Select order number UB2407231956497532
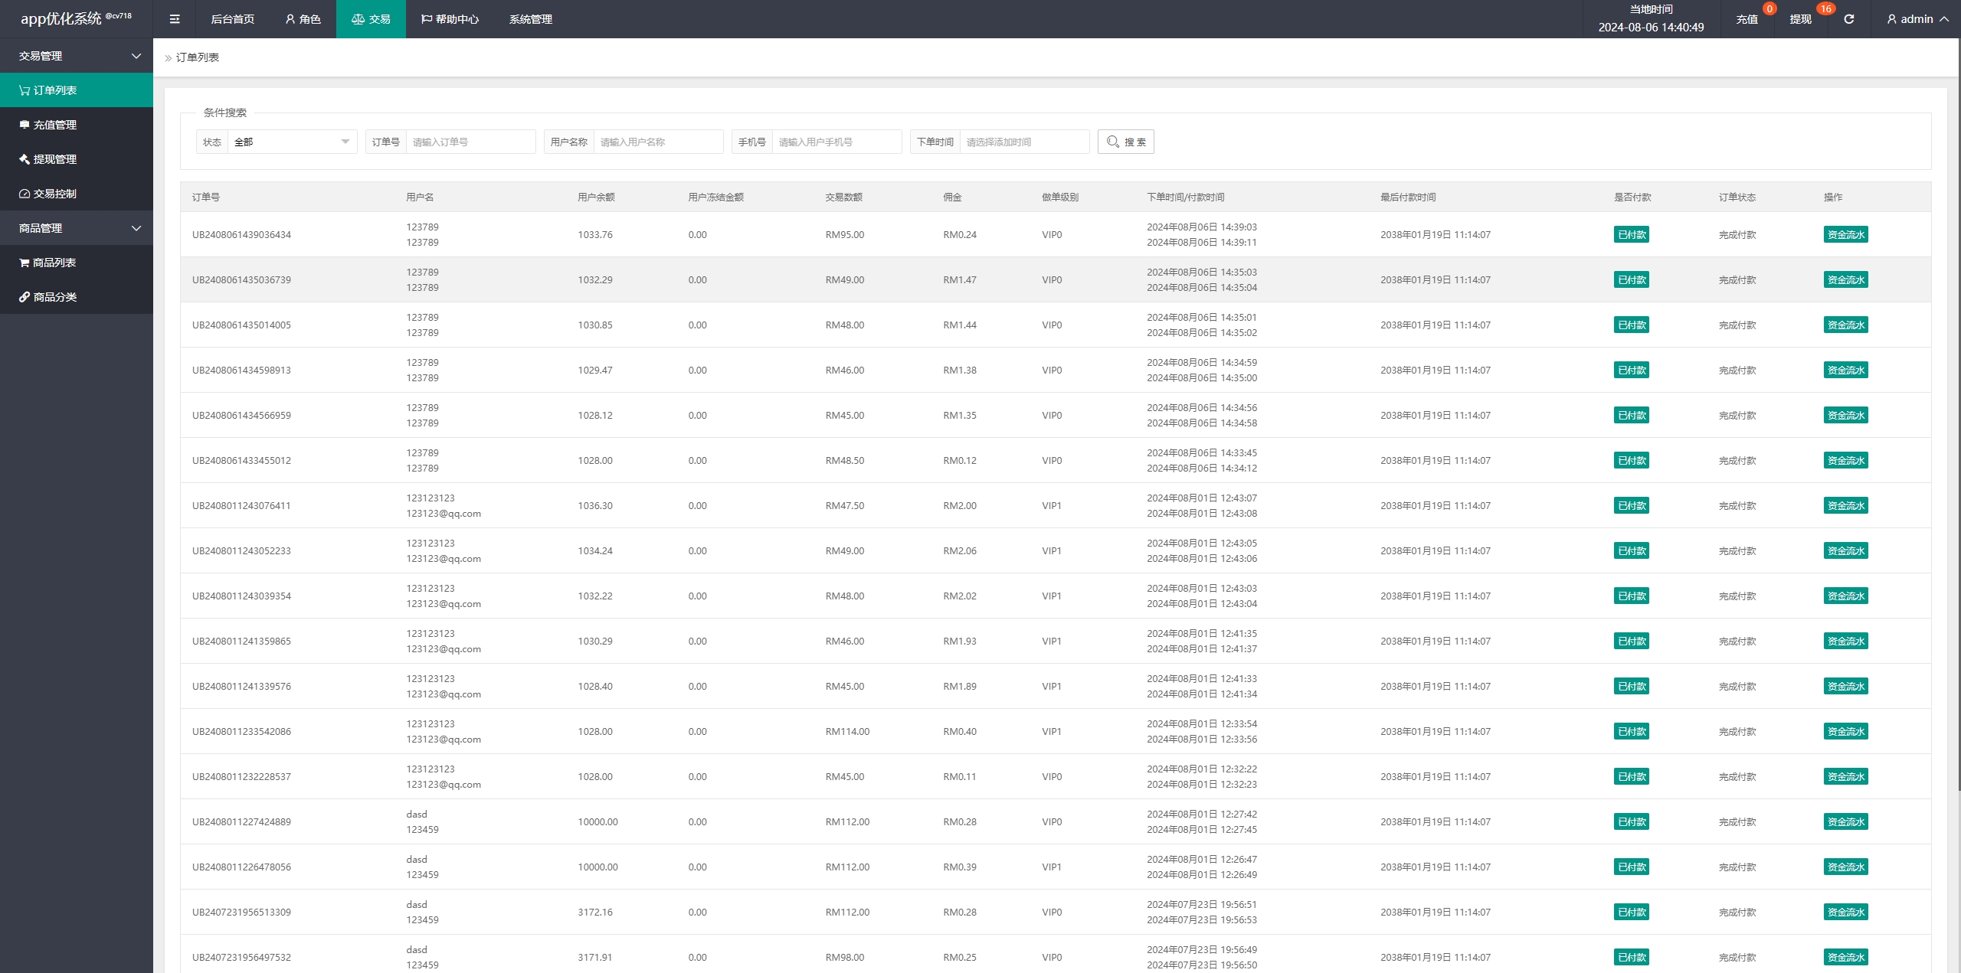The image size is (1961, 973). coord(241,958)
